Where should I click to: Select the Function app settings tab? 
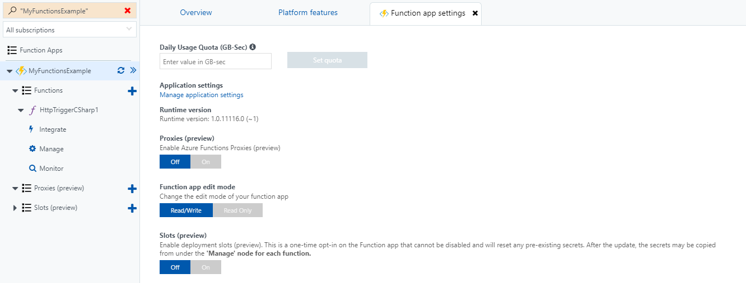(x=425, y=13)
